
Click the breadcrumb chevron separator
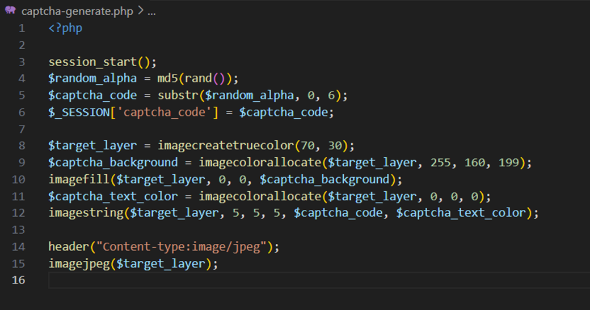point(140,11)
